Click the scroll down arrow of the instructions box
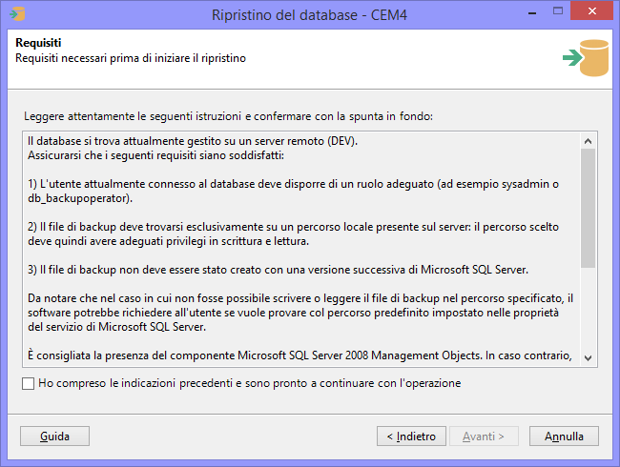Image resolution: width=620 pixels, height=467 pixels. pos(589,356)
